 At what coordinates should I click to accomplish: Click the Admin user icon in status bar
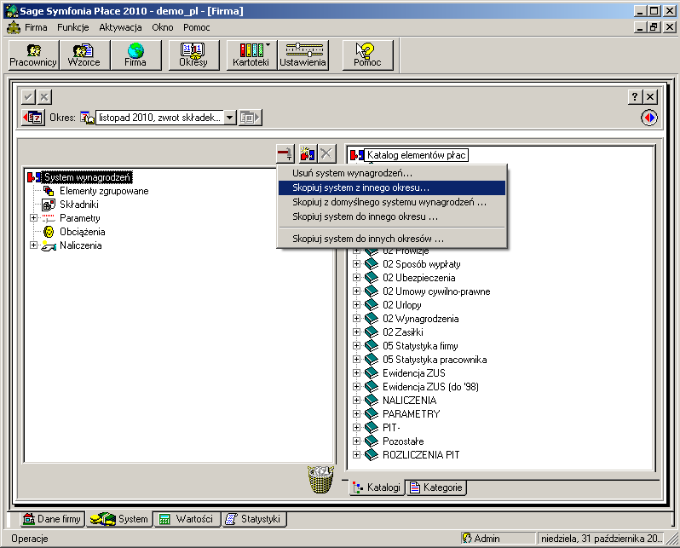[467, 539]
